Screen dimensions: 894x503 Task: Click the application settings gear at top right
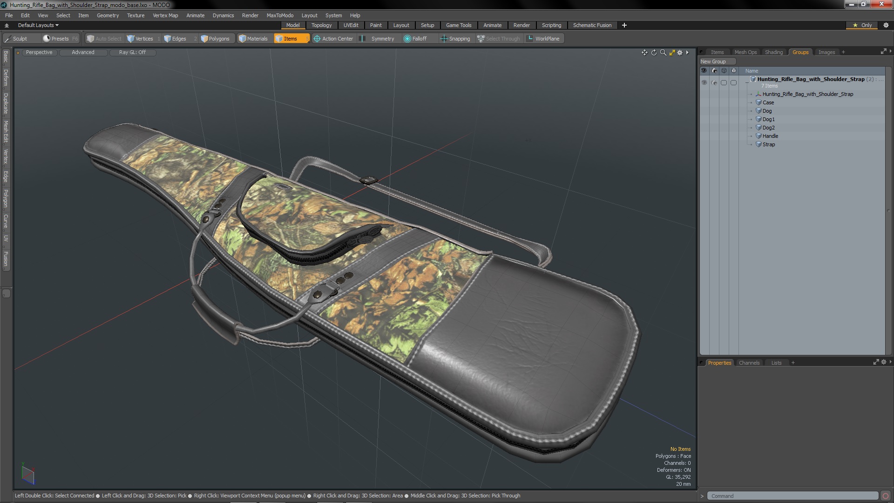tap(886, 25)
